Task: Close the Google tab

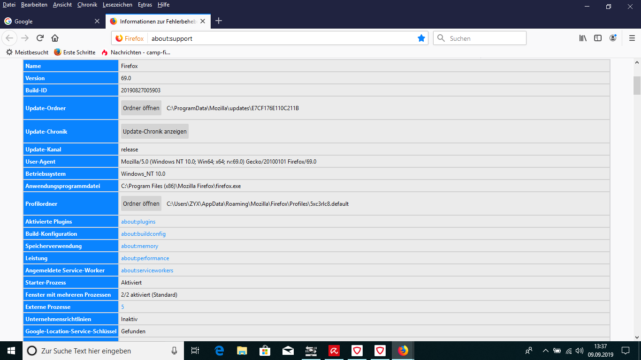Action: click(x=97, y=21)
